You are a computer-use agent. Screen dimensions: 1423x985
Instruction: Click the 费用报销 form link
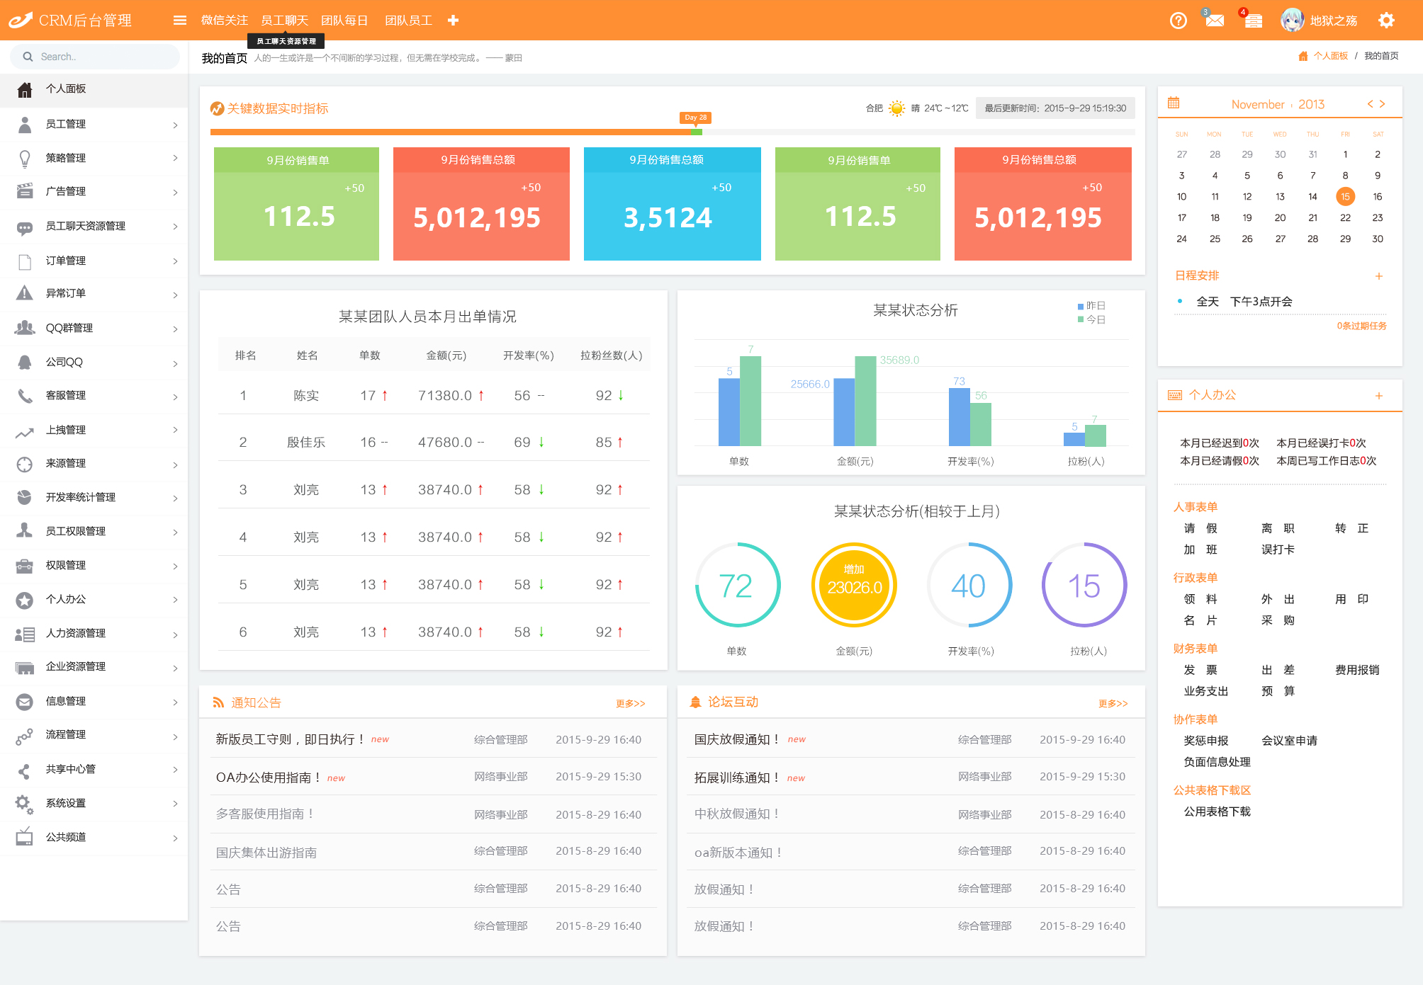(1357, 670)
